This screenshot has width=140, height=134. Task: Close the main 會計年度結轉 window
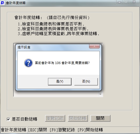tap(134, 2)
